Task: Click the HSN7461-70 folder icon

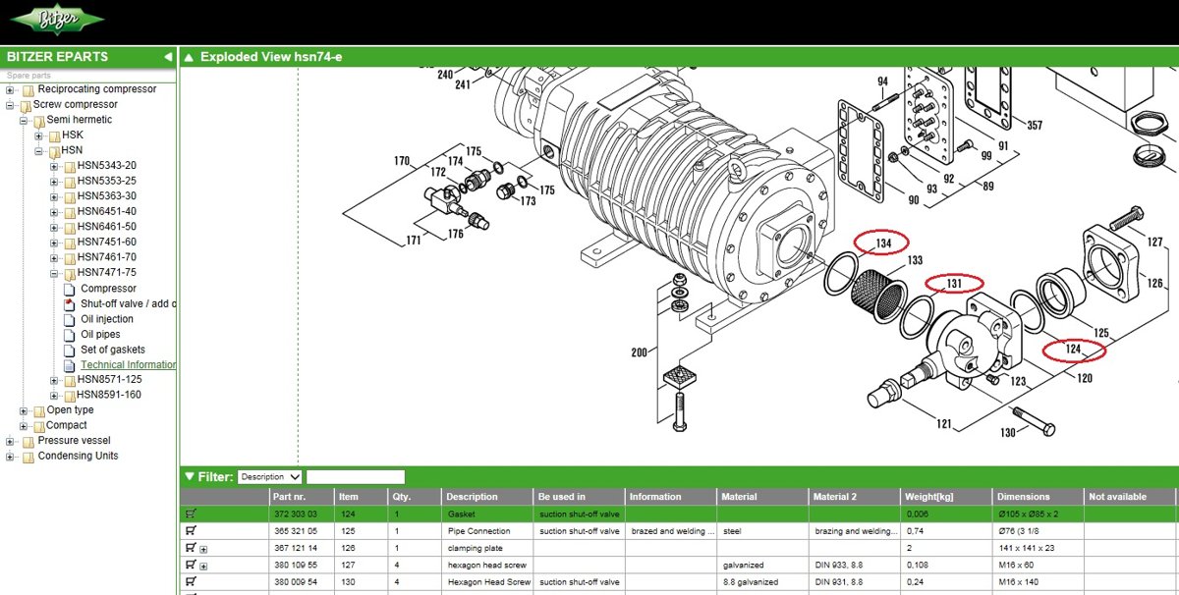Action: (x=70, y=258)
